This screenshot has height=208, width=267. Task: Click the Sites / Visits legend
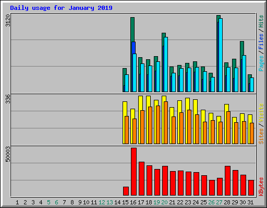261,124
